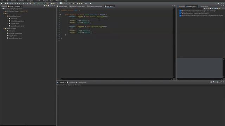This screenshot has width=225, height=126.
Task: Switch to the Debug view tab
Action: (4, 6)
